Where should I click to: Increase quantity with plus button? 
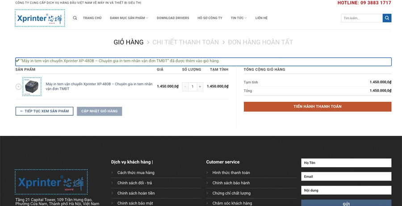(200, 87)
